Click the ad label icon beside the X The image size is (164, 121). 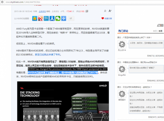point(159,25)
